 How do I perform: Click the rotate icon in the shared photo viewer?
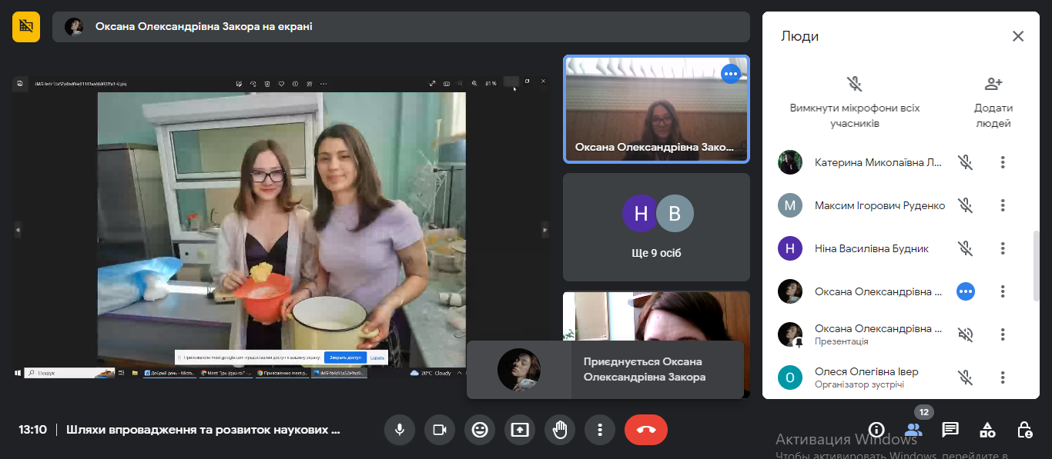[253, 83]
